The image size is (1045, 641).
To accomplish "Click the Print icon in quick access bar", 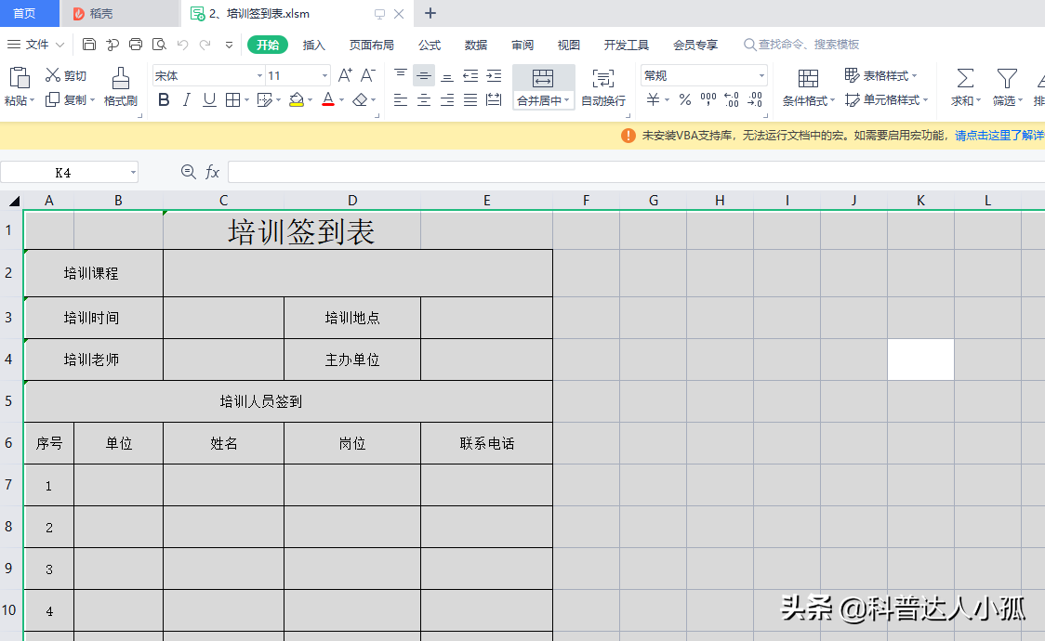I will coord(136,45).
